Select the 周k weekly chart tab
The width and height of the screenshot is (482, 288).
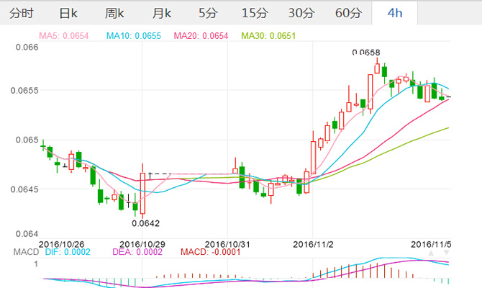coord(114,13)
